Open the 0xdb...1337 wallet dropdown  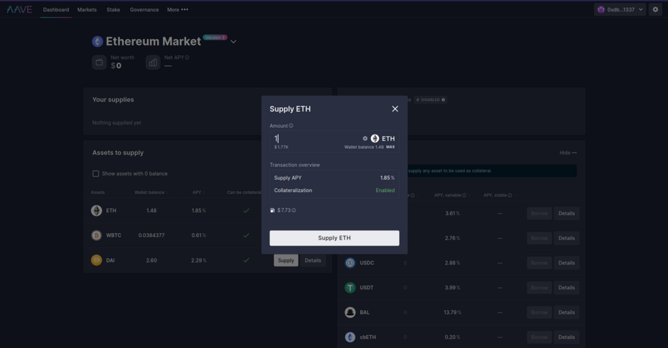point(620,9)
